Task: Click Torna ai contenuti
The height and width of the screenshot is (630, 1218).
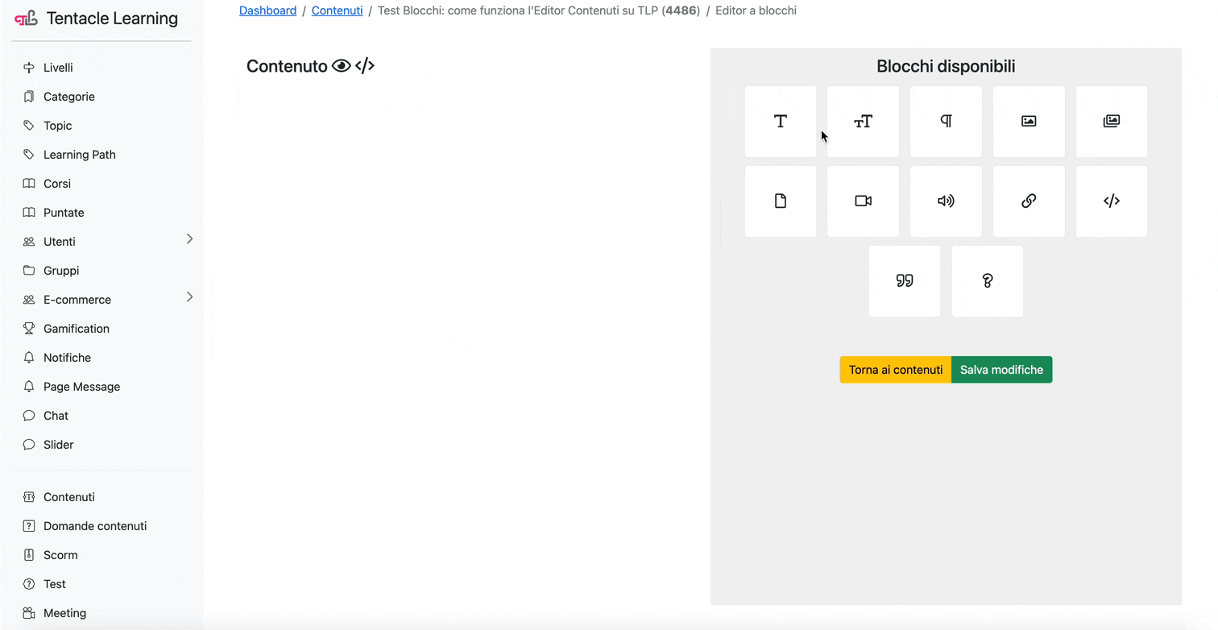Action: (895, 369)
